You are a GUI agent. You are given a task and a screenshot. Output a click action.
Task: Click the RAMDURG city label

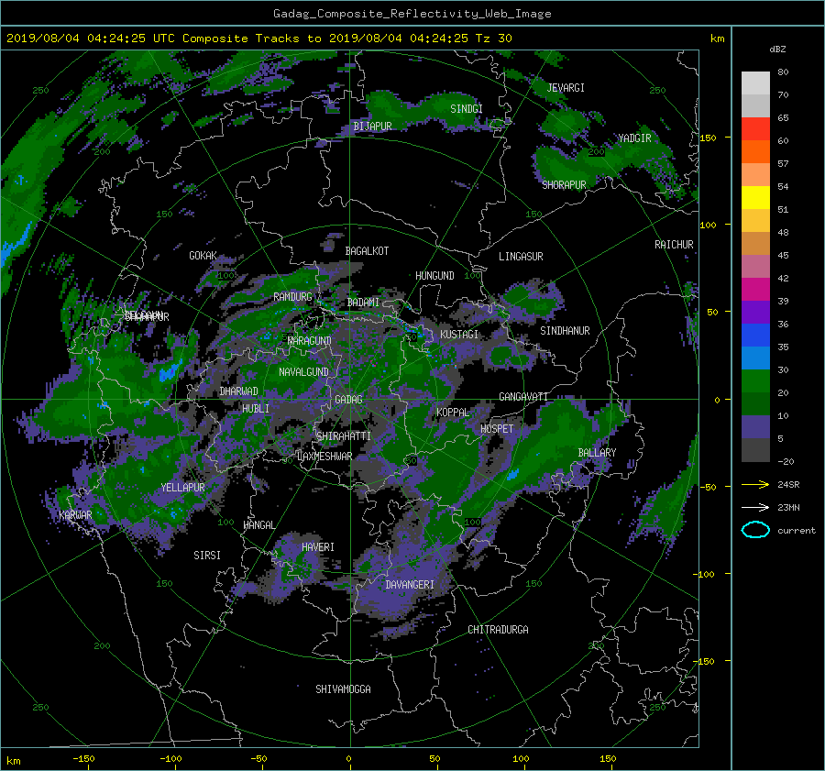[292, 297]
